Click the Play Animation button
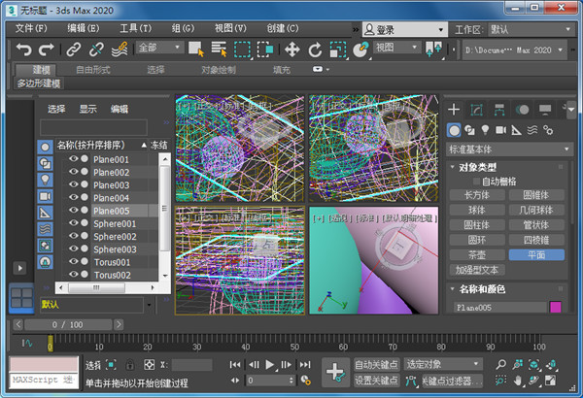This screenshot has width=583, height=398. point(270,364)
